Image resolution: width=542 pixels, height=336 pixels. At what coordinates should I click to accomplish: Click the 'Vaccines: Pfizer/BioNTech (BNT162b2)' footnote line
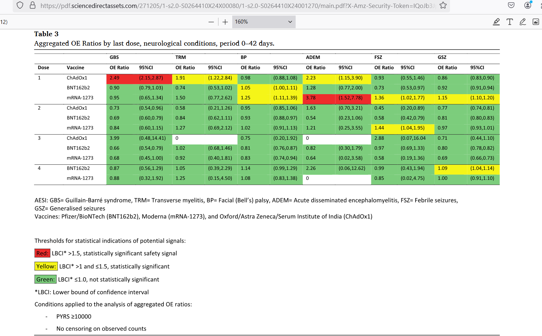point(204,217)
